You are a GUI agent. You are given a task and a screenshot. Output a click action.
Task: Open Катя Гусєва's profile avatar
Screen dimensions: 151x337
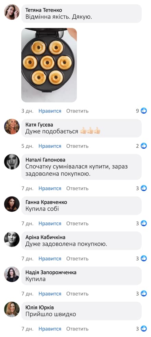[12, 127]
